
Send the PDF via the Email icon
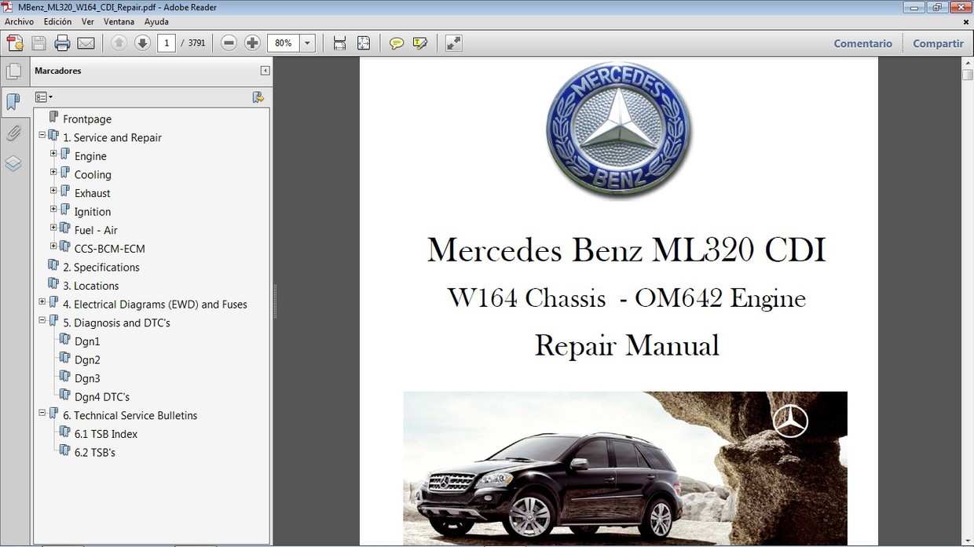coord(83,43)
